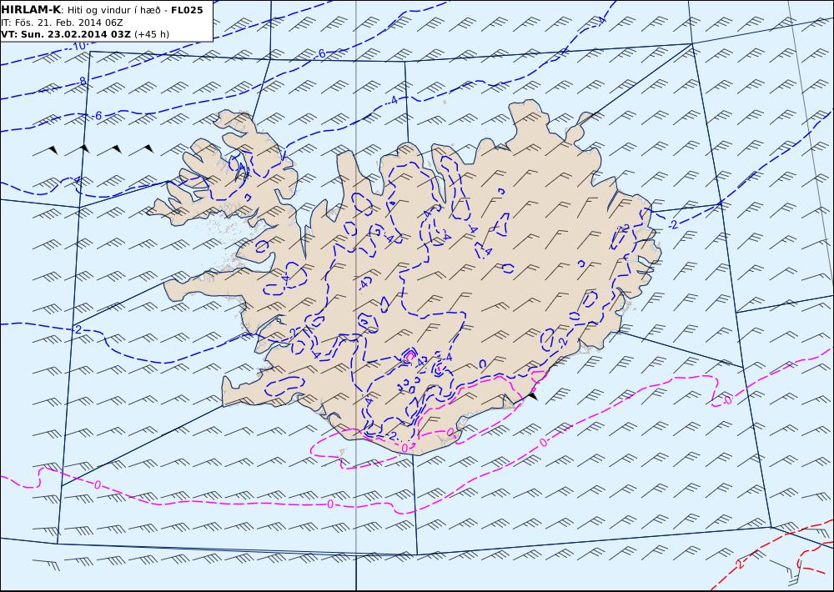Click the -2 contour label east of Iceland
The image size is (834, 592).
tap(673, 225)
